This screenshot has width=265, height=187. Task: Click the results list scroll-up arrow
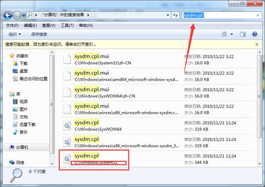tap(260, 52)
